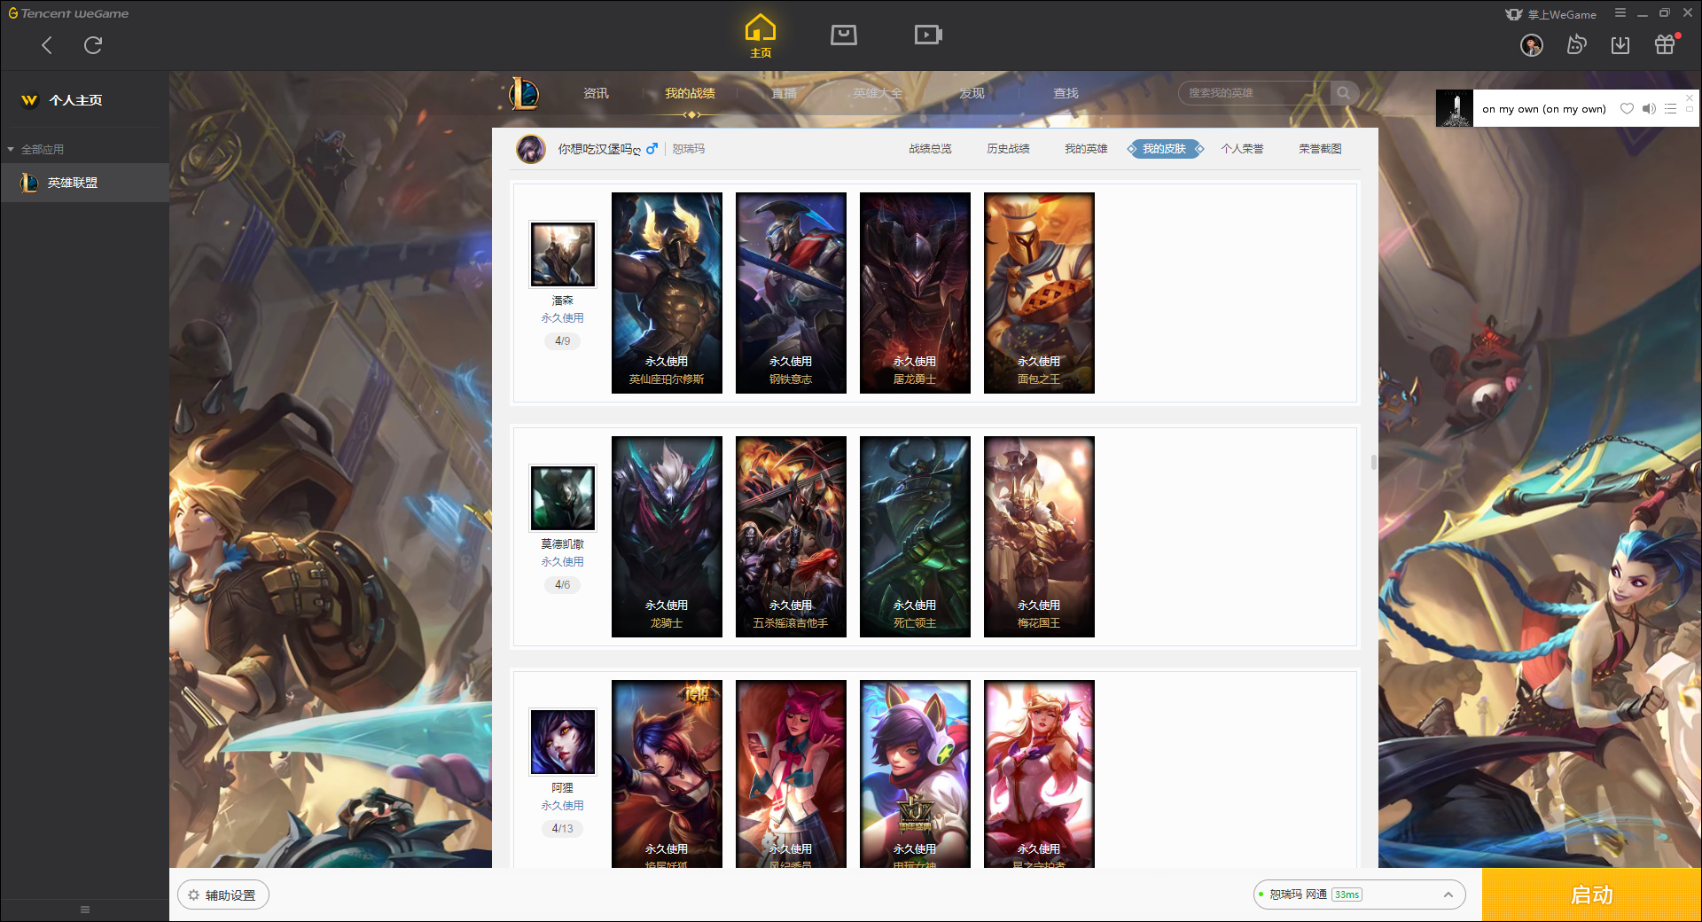Select the 我的皮肤 sub-tab
Screen dimensions: 1702x922
point(1164,149)
